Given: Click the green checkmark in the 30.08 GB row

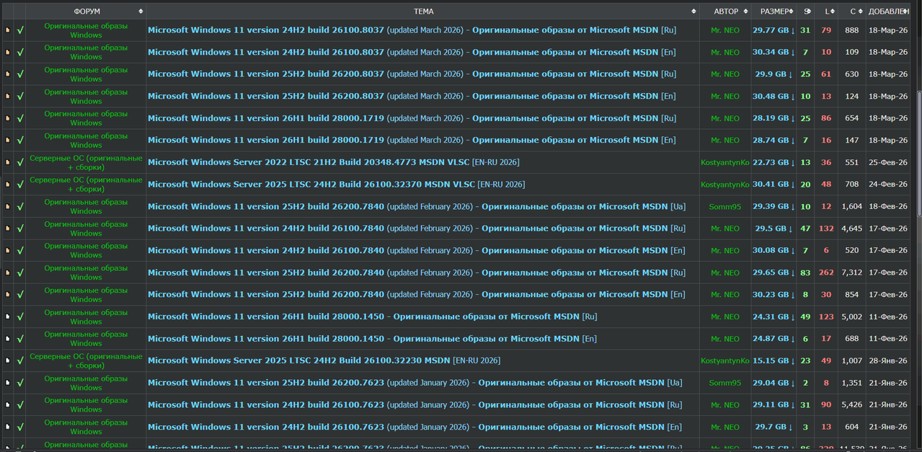Looking at the screenshot, I should [20, 251].
